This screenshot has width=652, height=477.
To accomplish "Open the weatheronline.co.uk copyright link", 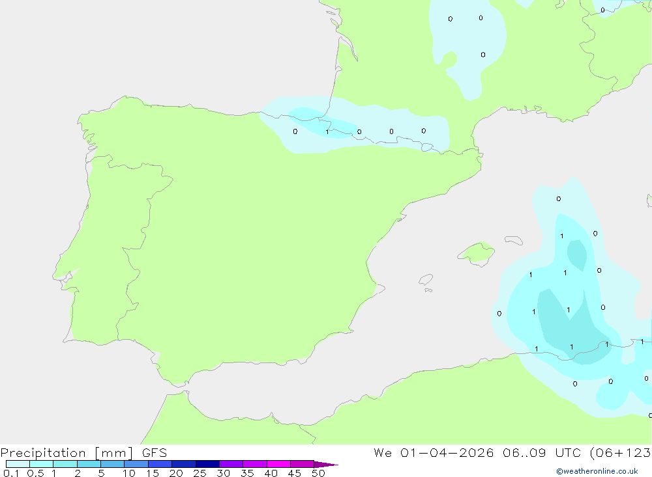I will click(x=597, y=471).
